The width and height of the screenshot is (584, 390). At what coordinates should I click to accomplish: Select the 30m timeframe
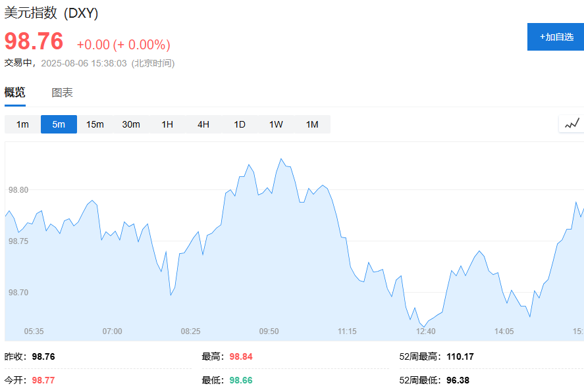(132, 124)
